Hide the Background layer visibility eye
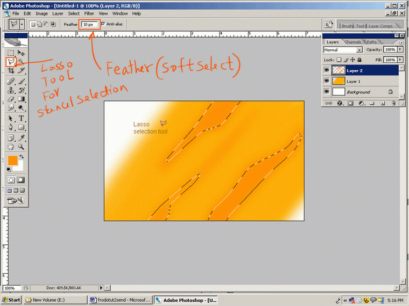Viewport: 409px width, 306px height. point(327,92)
